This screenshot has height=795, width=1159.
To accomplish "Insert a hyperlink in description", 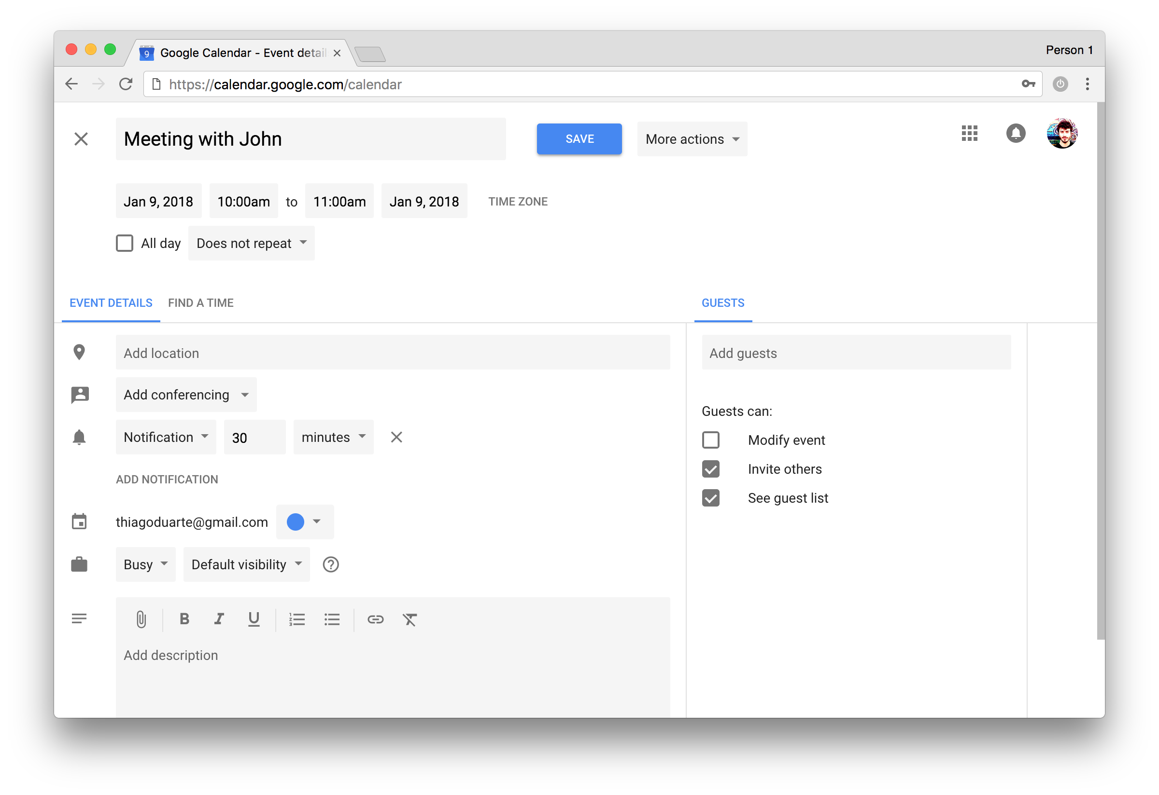I will (375, 619).
